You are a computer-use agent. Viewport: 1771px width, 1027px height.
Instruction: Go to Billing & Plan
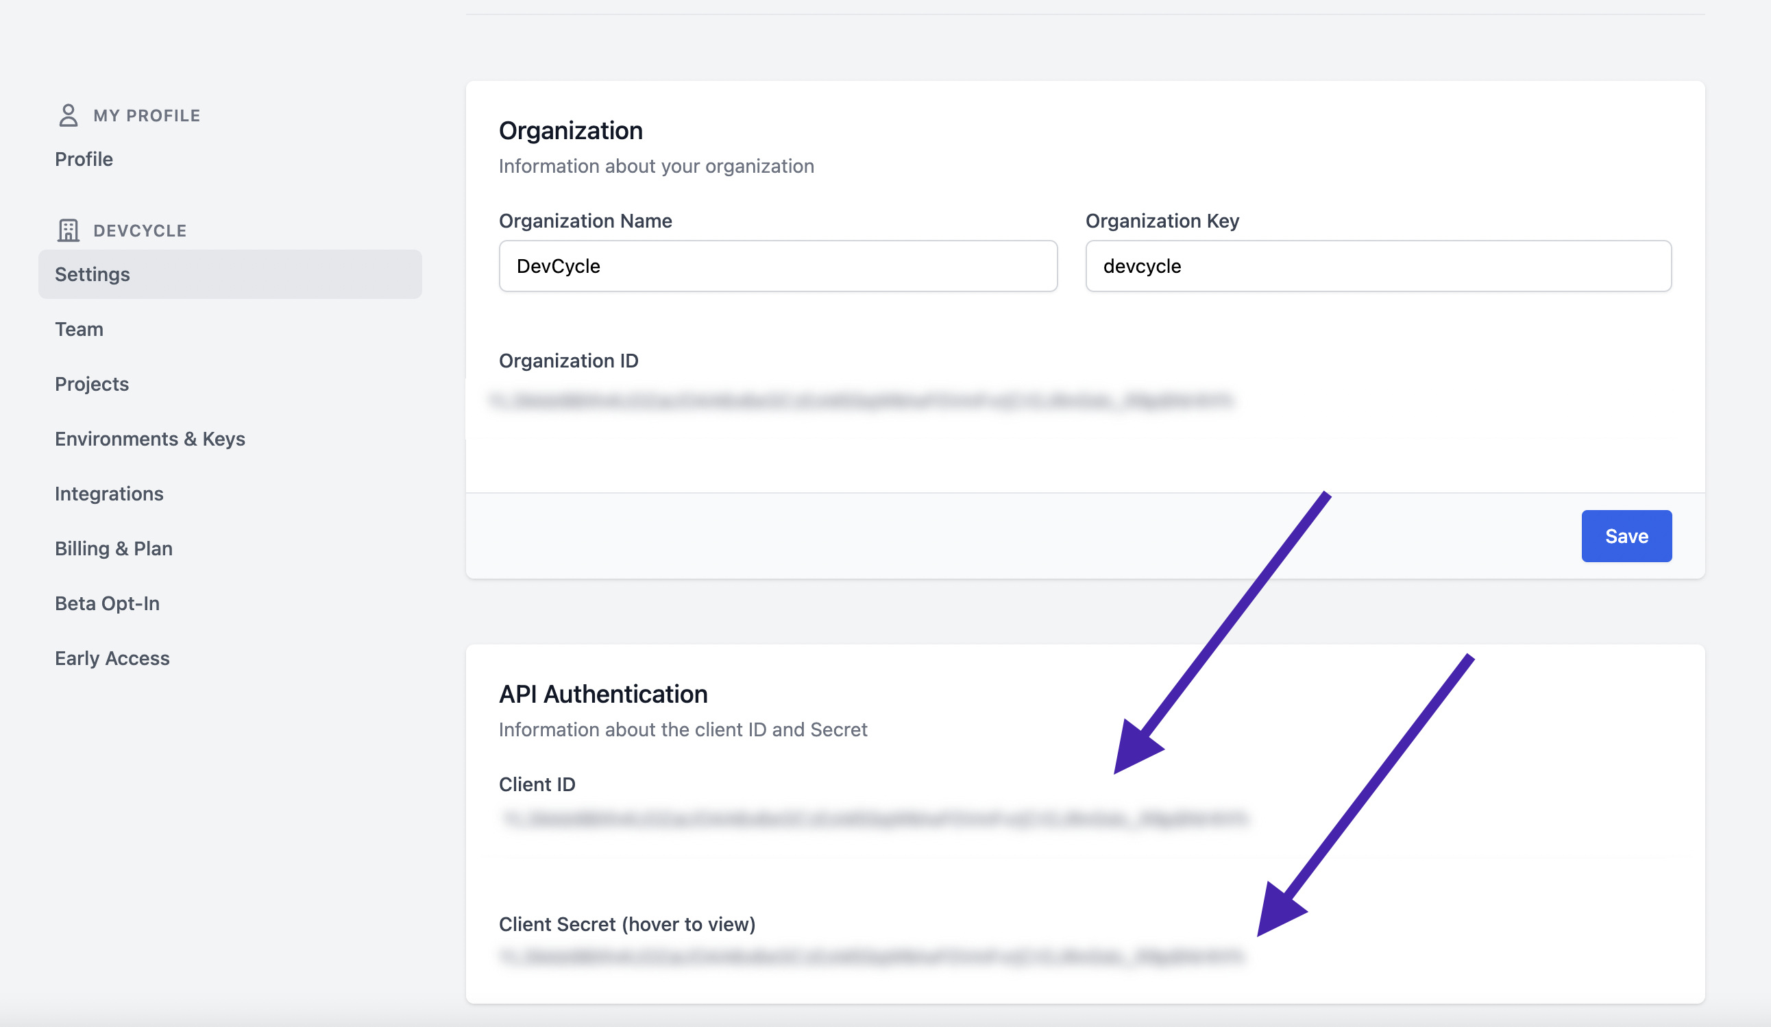pyautogui.click(x=113, y=548)
